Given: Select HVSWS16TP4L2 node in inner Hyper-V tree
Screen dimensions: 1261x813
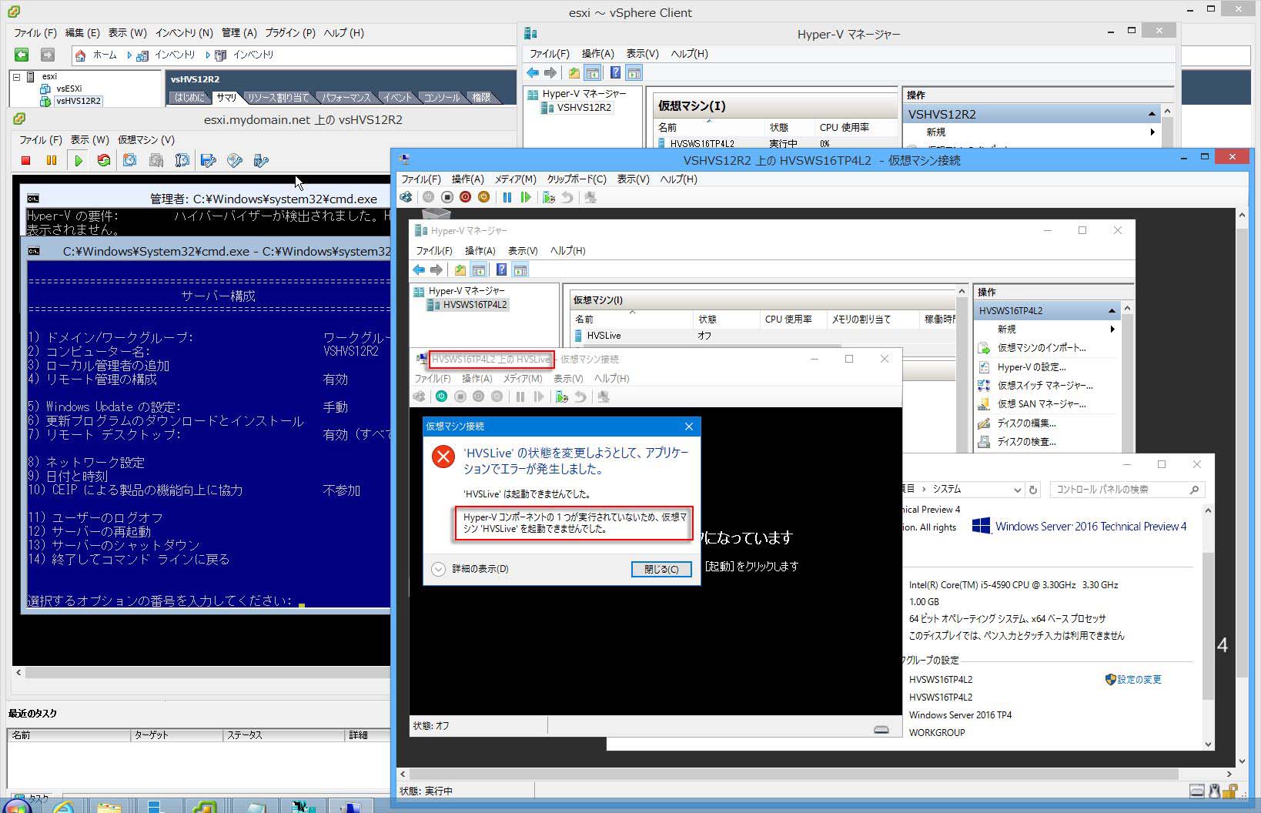Looking at the screenshot, I should 474,305.
